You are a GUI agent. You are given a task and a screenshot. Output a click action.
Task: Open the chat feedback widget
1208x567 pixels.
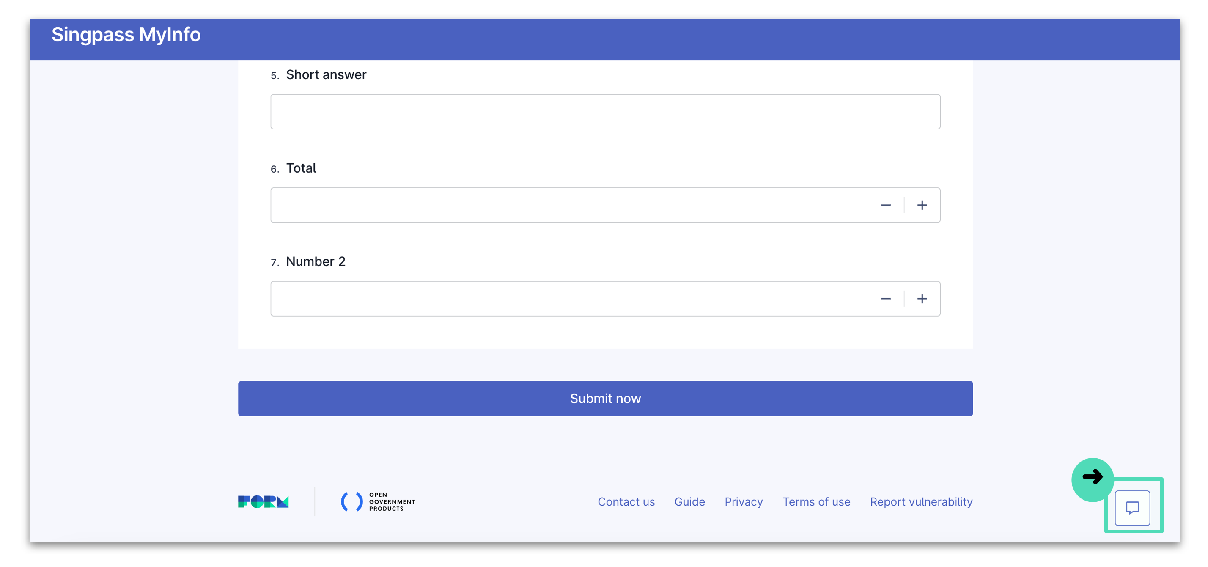(x=1133, y=507)
